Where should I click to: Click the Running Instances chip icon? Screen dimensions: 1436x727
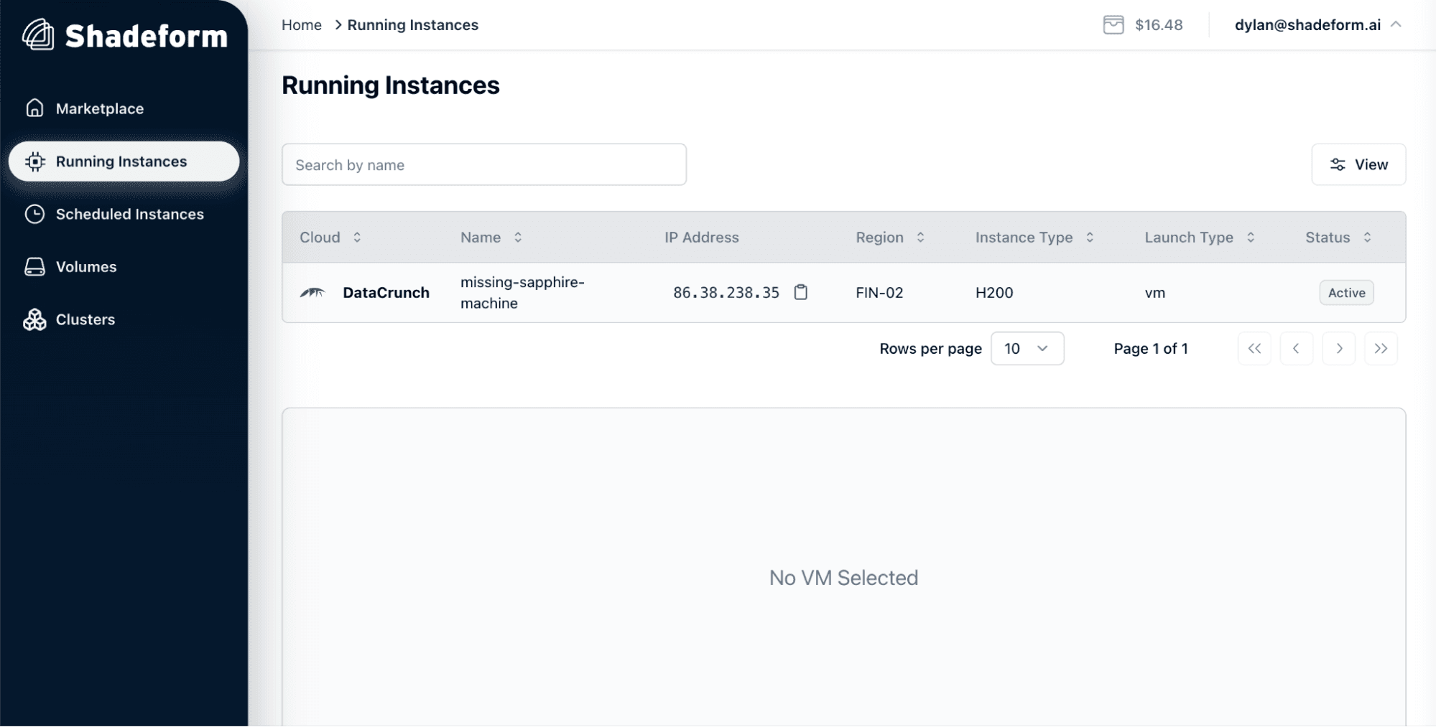pyautogui.click(x=34, y=161)
